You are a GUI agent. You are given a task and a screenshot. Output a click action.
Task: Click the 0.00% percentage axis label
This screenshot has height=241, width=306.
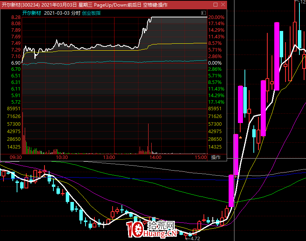pos(215,63)
